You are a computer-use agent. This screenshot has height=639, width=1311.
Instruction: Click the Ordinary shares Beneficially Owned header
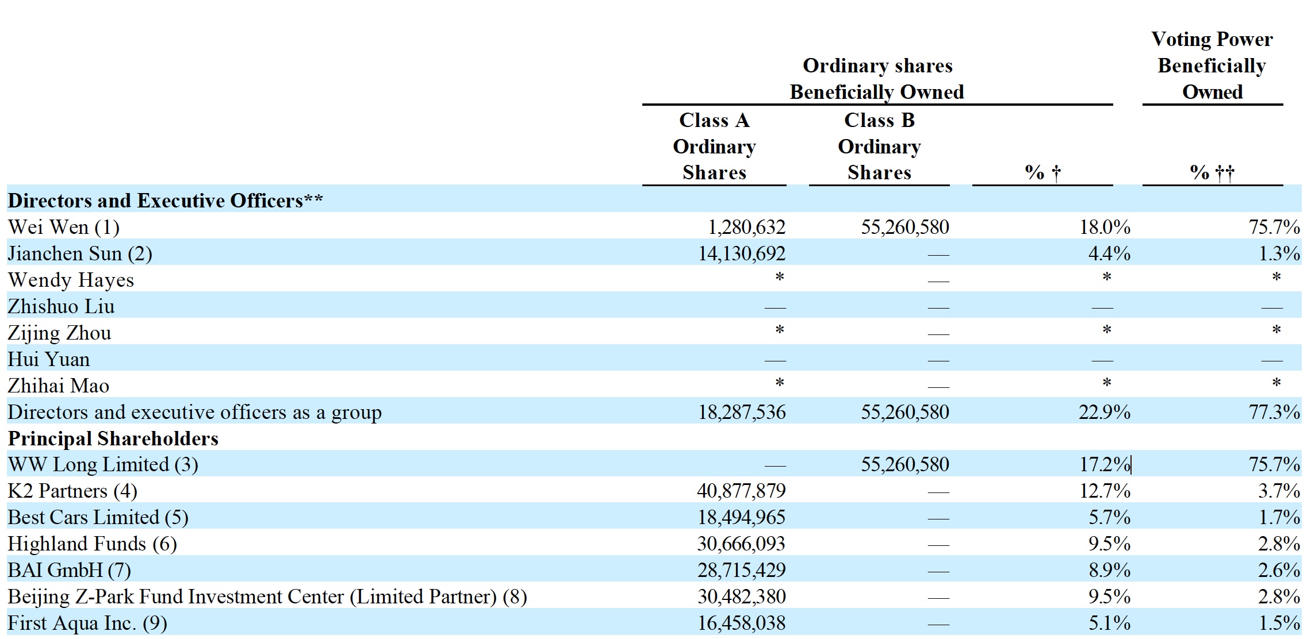pyautogui.click(x=877, y=79)
